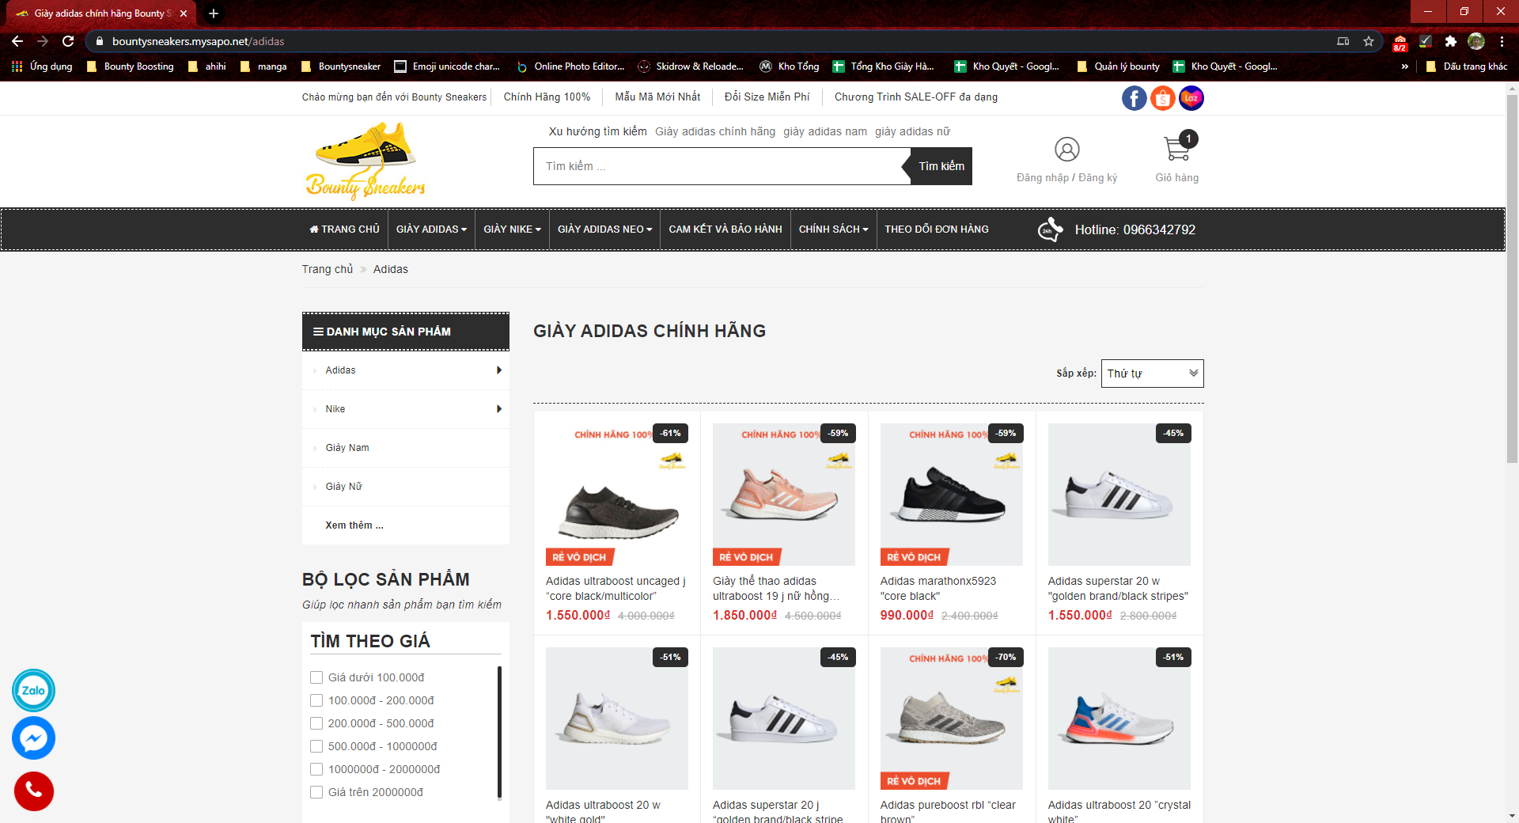
Task: Close the Giày adidas chính hãng tab
Action: coord(184,13)
